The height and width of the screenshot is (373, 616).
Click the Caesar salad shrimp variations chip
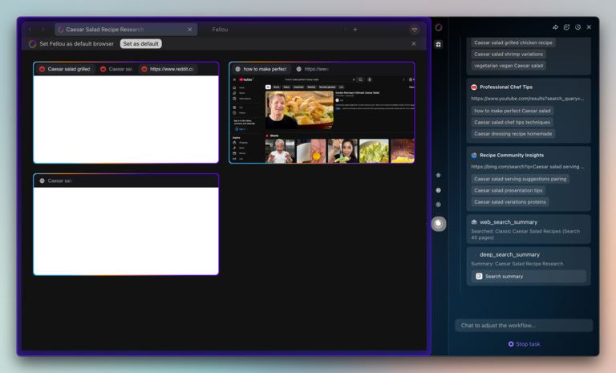click(509, 54)
